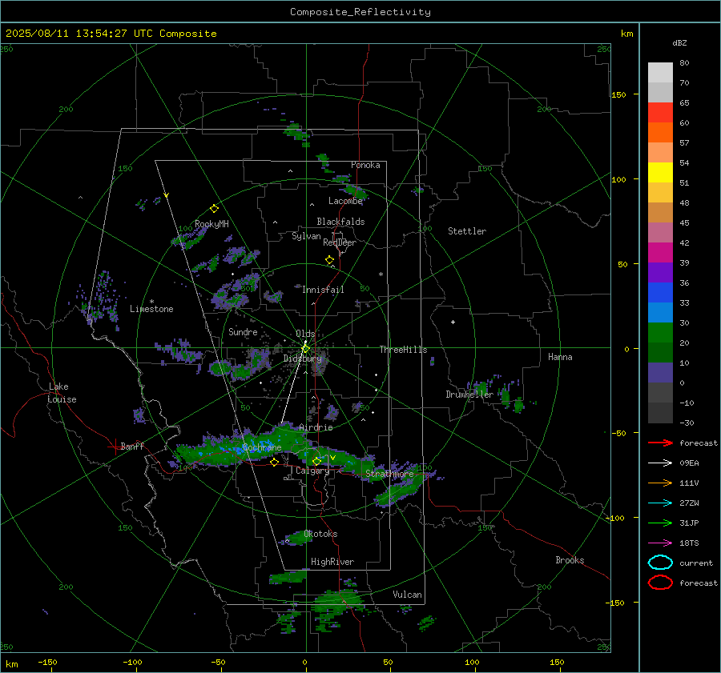Click the -150 tick on bottom axis
721x673 pixels.
point(47,662)
